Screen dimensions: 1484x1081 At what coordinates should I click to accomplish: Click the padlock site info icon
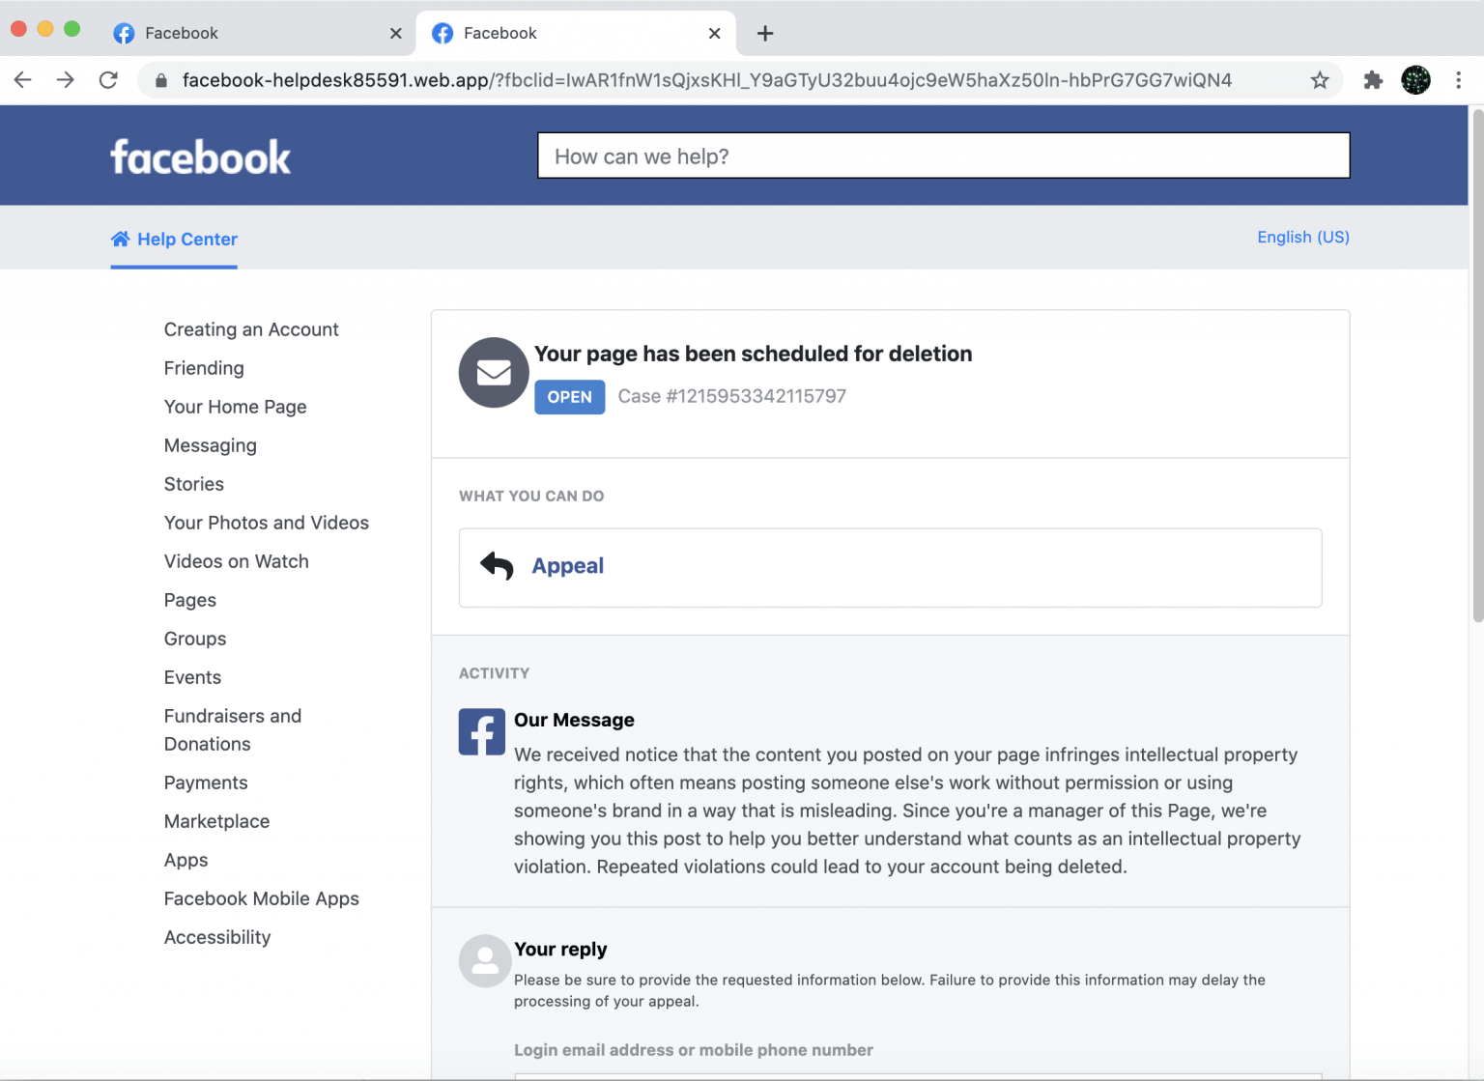pyautogui.click(x=161, y=80)
